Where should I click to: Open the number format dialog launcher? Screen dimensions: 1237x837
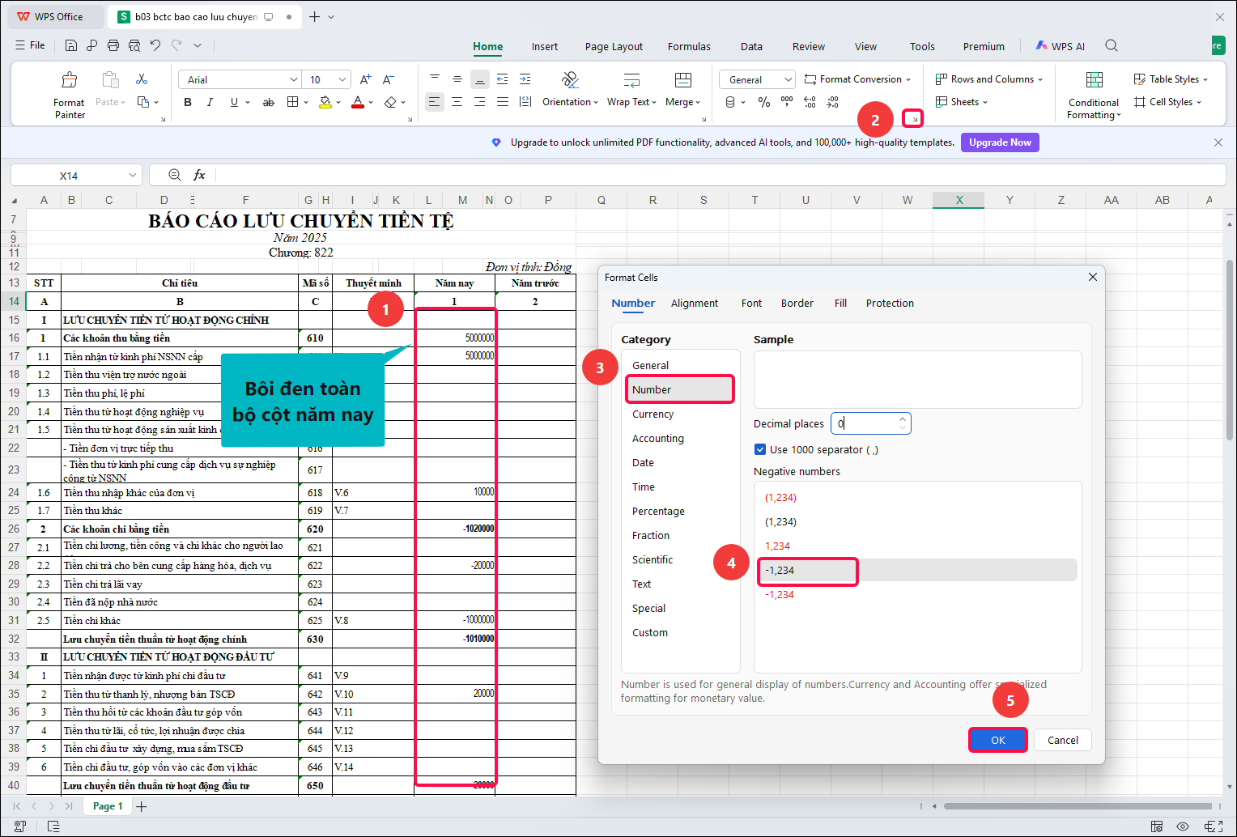point(914,119)
